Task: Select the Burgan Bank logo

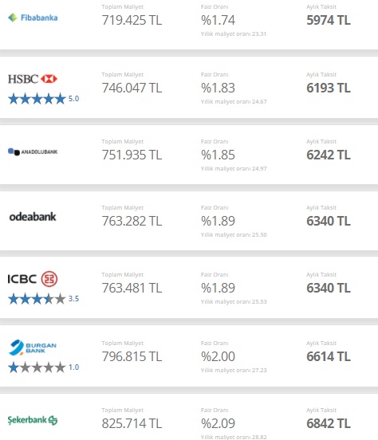Action: [x=33, y=348]
